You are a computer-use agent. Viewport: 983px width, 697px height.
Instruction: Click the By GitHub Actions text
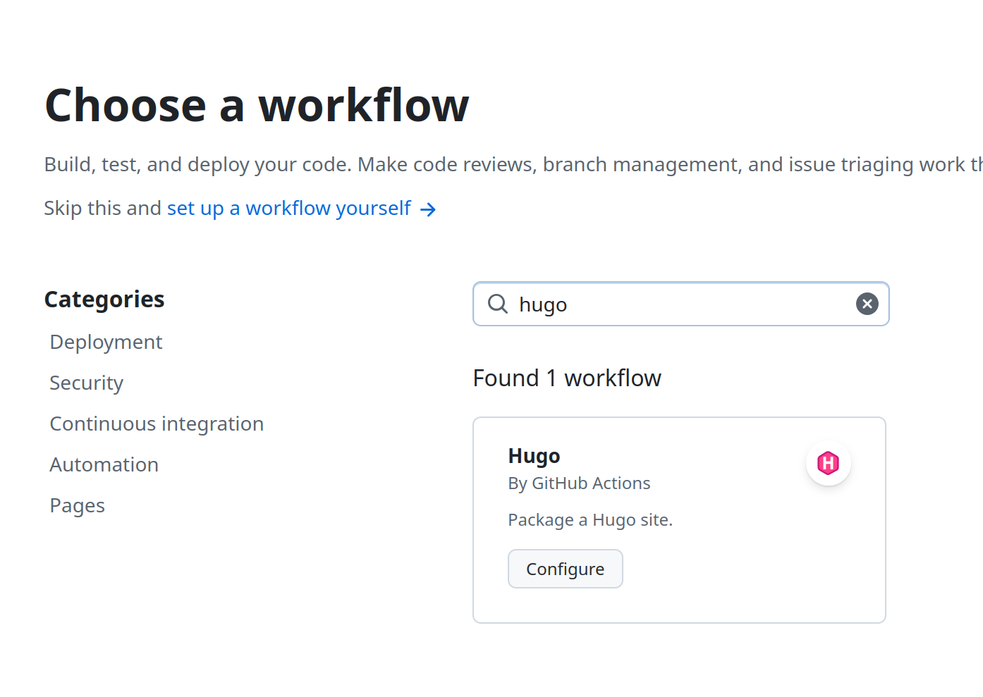pyautogui.click(x=579, y=483)
